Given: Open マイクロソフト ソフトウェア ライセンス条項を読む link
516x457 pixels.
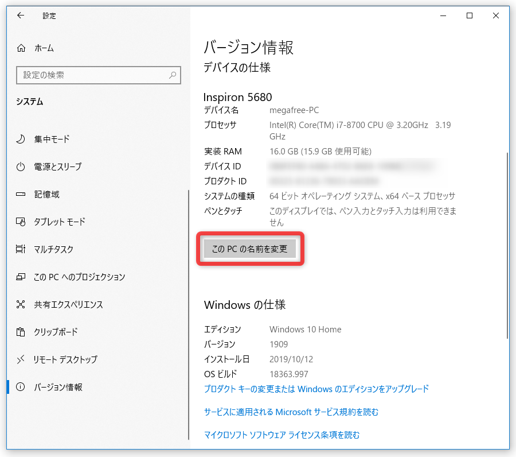Looking at the screenshot, I should coord(282,435).
